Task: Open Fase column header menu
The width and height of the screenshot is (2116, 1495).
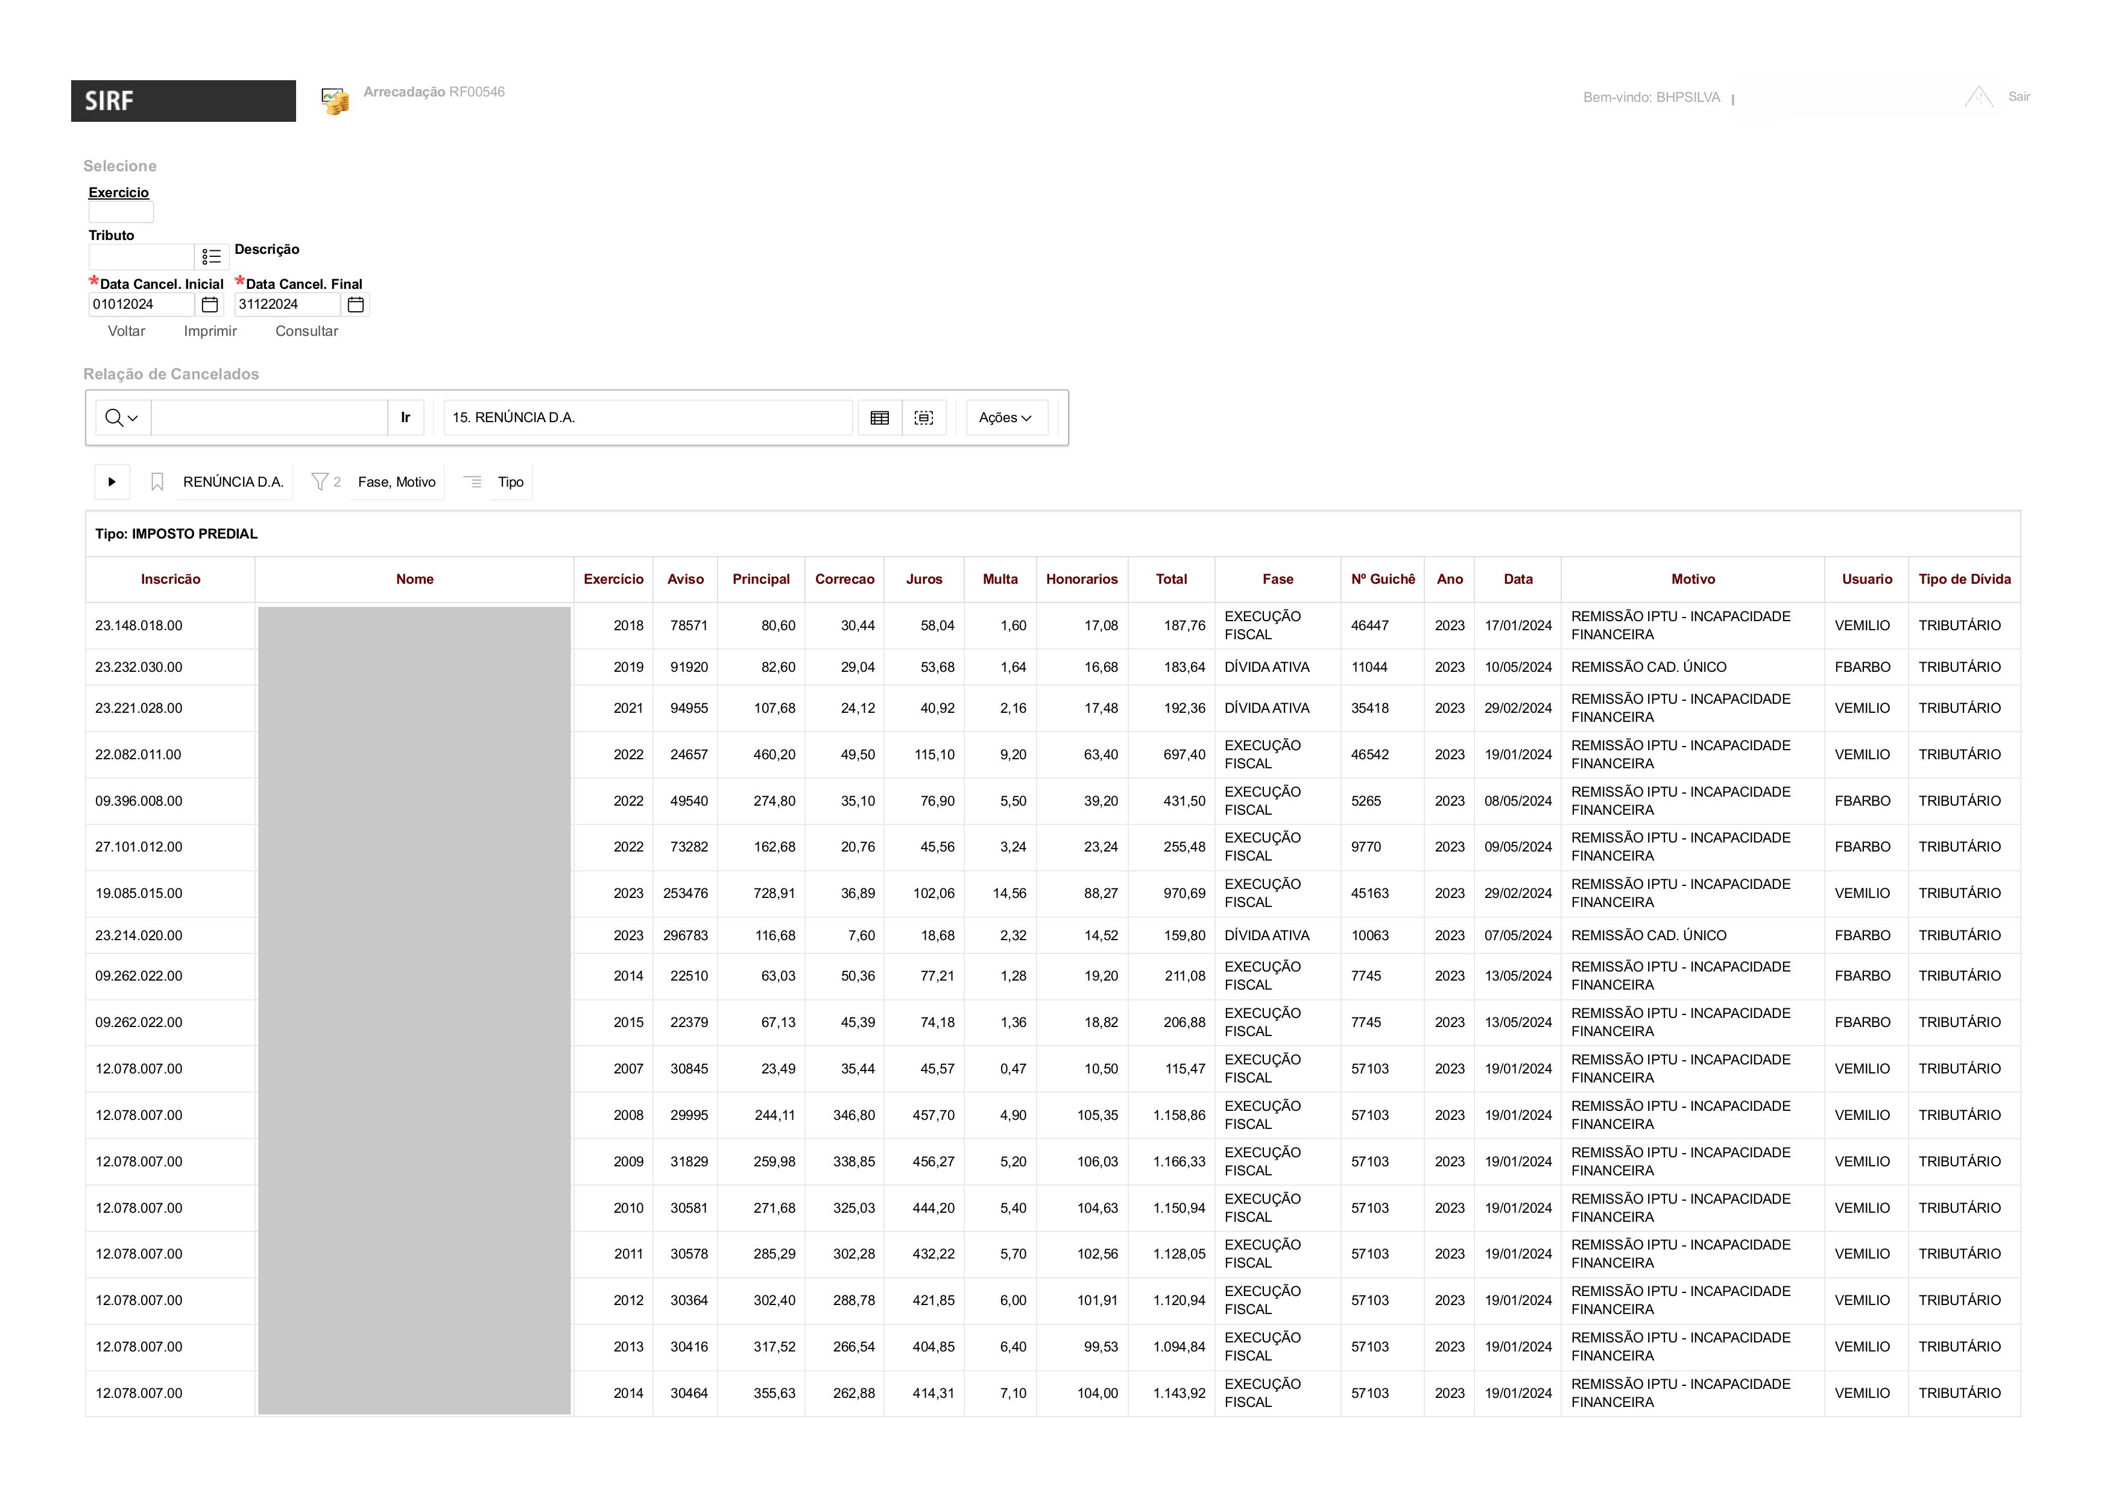Action: [x=1278, y=579]
